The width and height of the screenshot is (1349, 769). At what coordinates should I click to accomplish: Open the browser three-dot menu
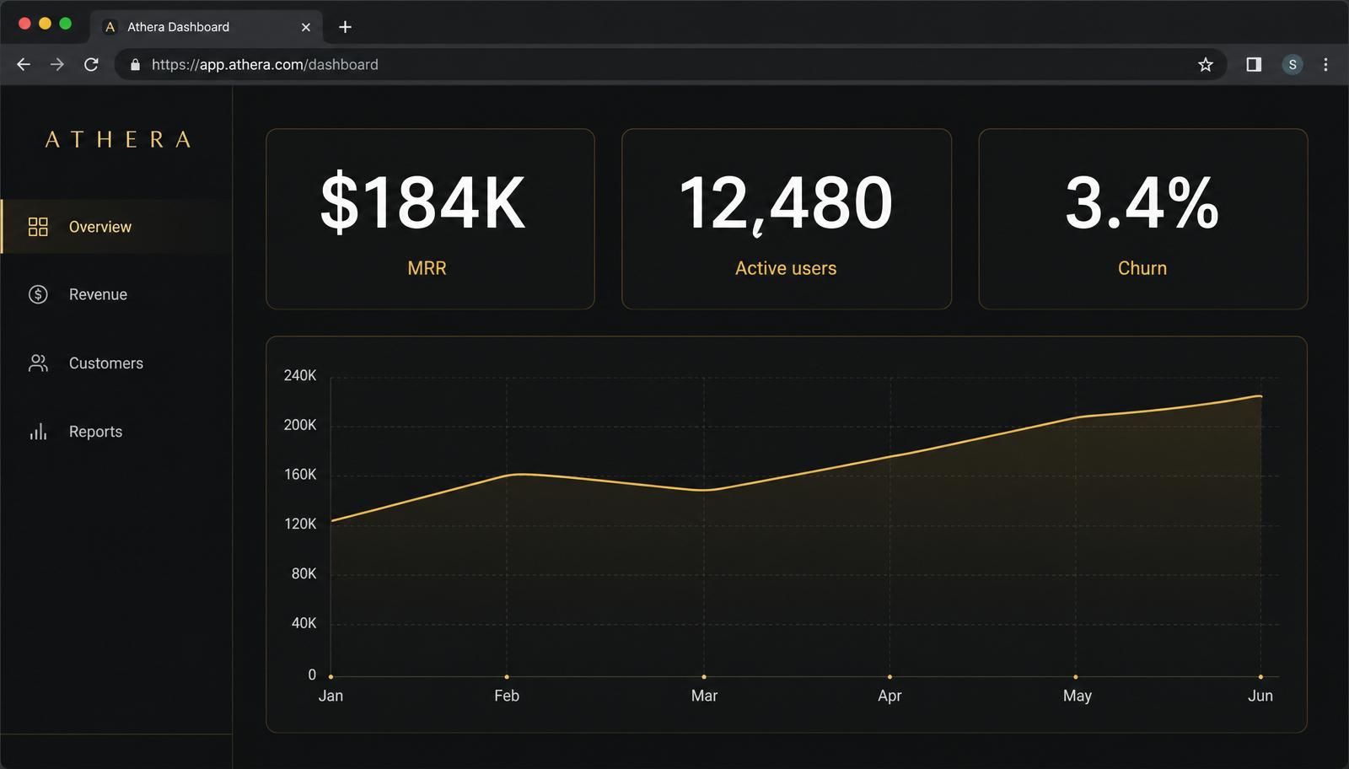click(1325, 65)
